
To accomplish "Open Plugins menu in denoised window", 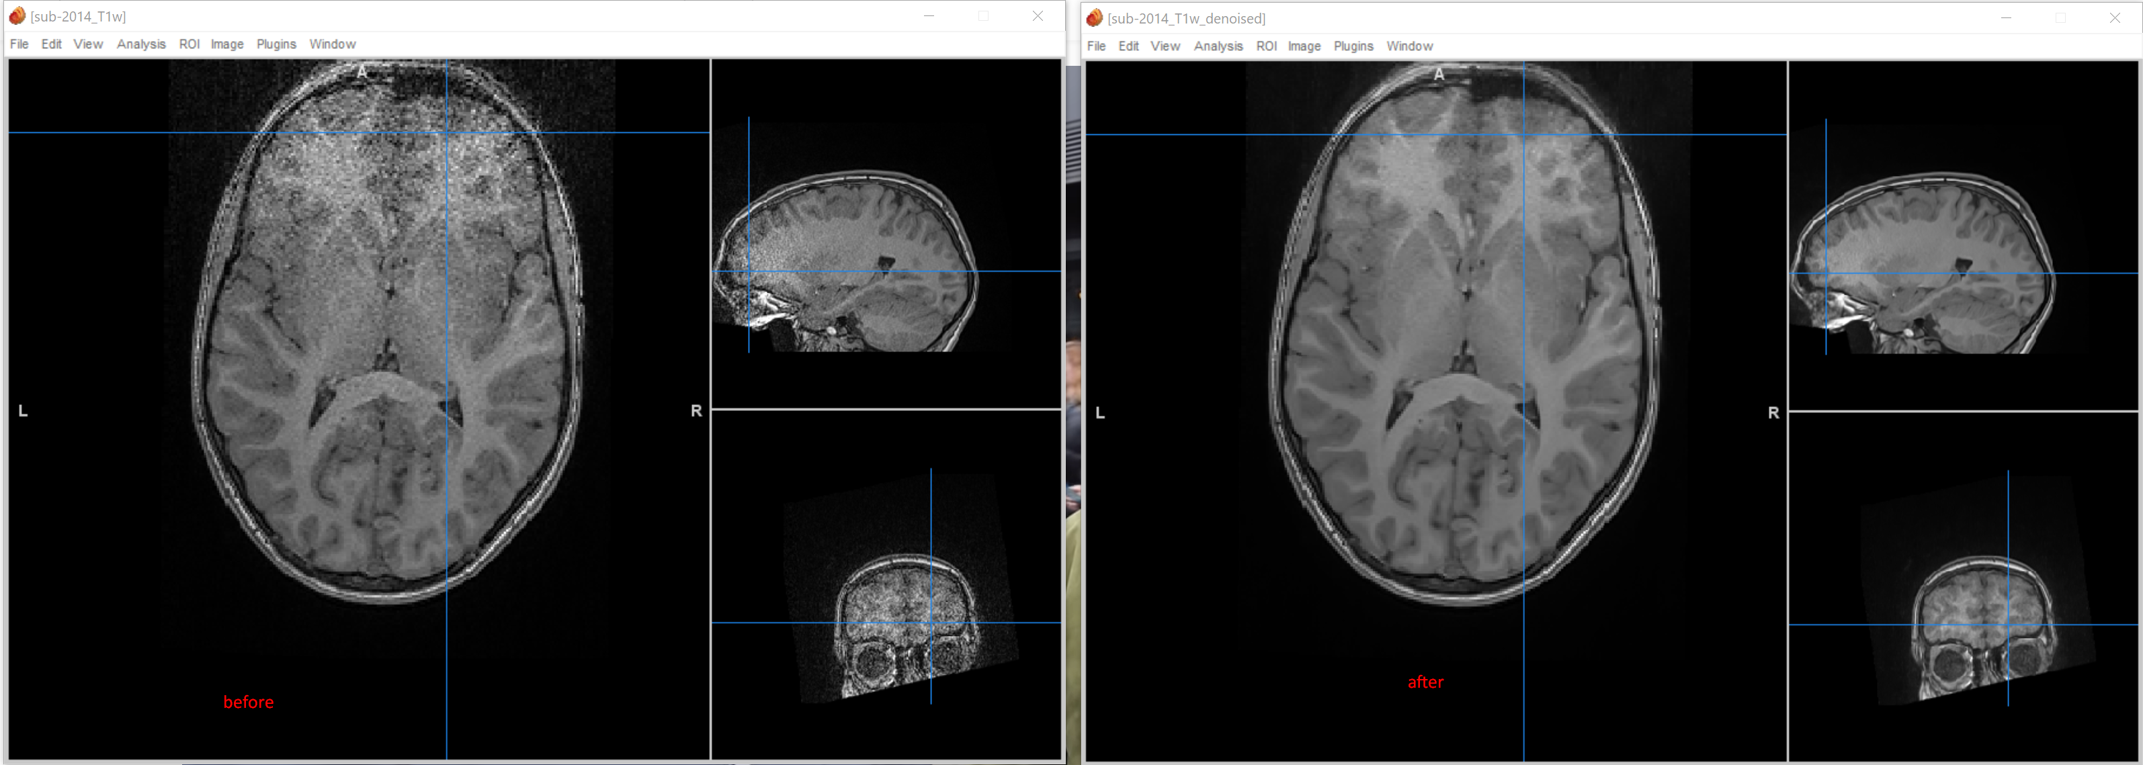I will 1353,46.
